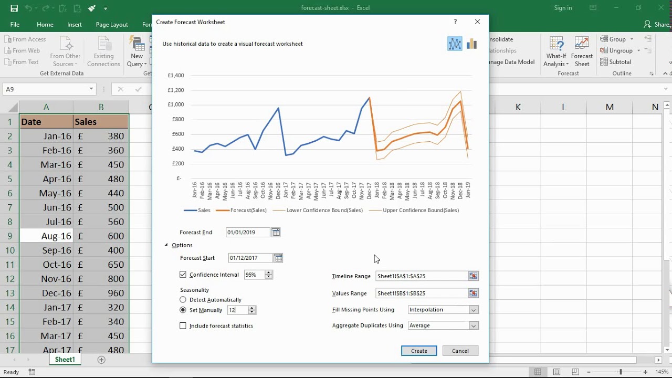672x378 pixels.
Task: Open the Name Box dropdown arrow
Action: [91, 89]
